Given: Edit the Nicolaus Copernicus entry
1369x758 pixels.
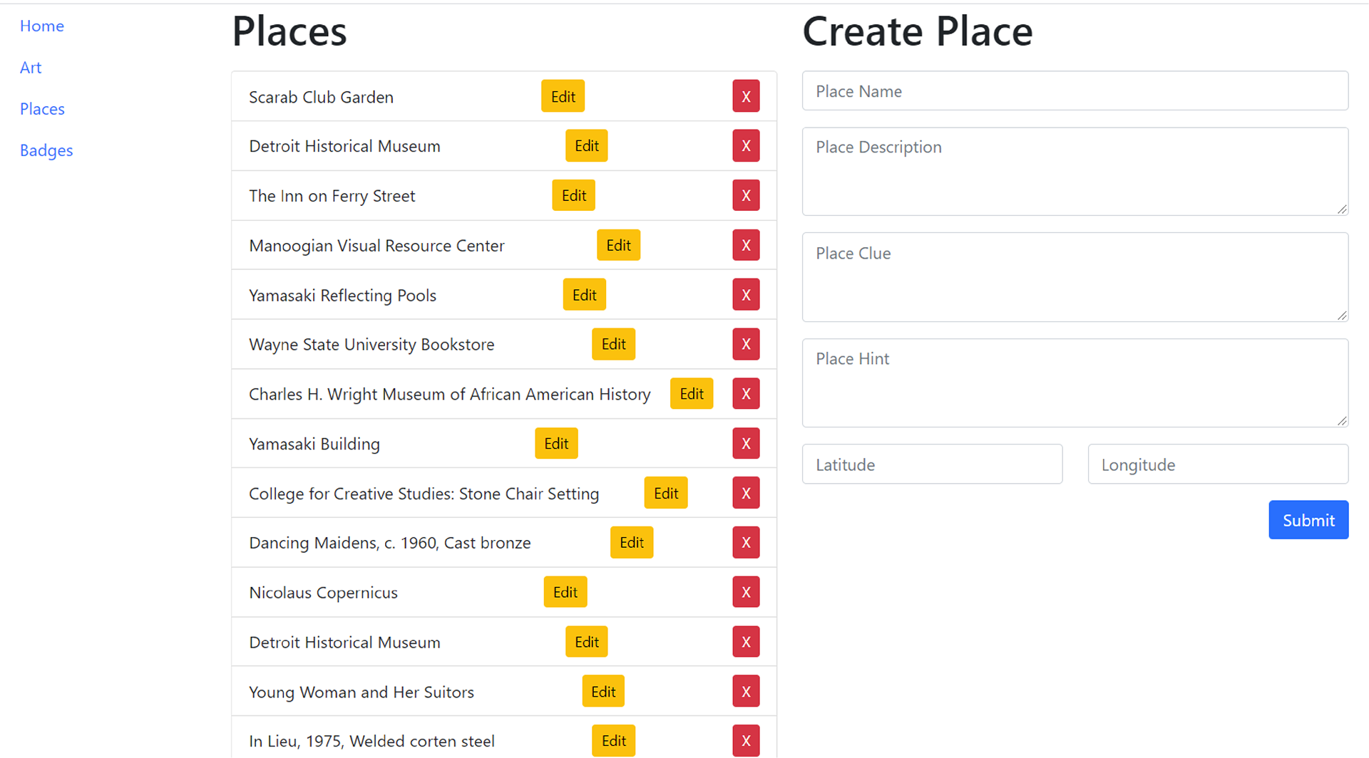Looking at the screenshot, I should (x=565, y=592).
